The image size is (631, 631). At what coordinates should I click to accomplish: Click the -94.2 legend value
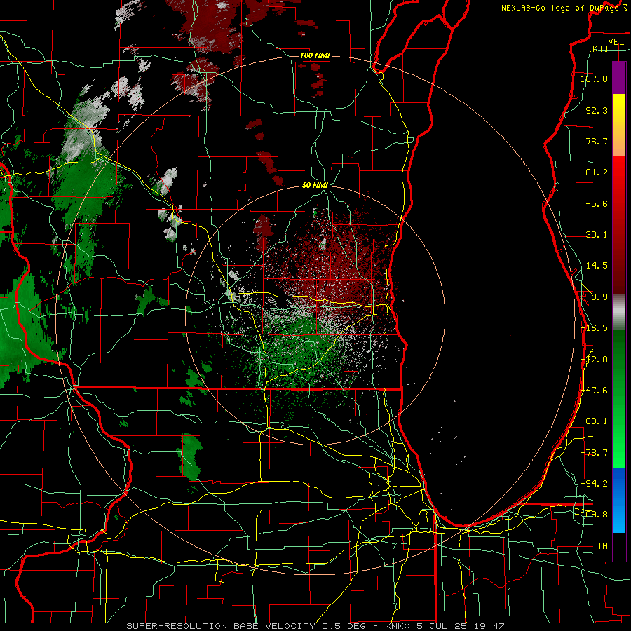coord(594,484)
